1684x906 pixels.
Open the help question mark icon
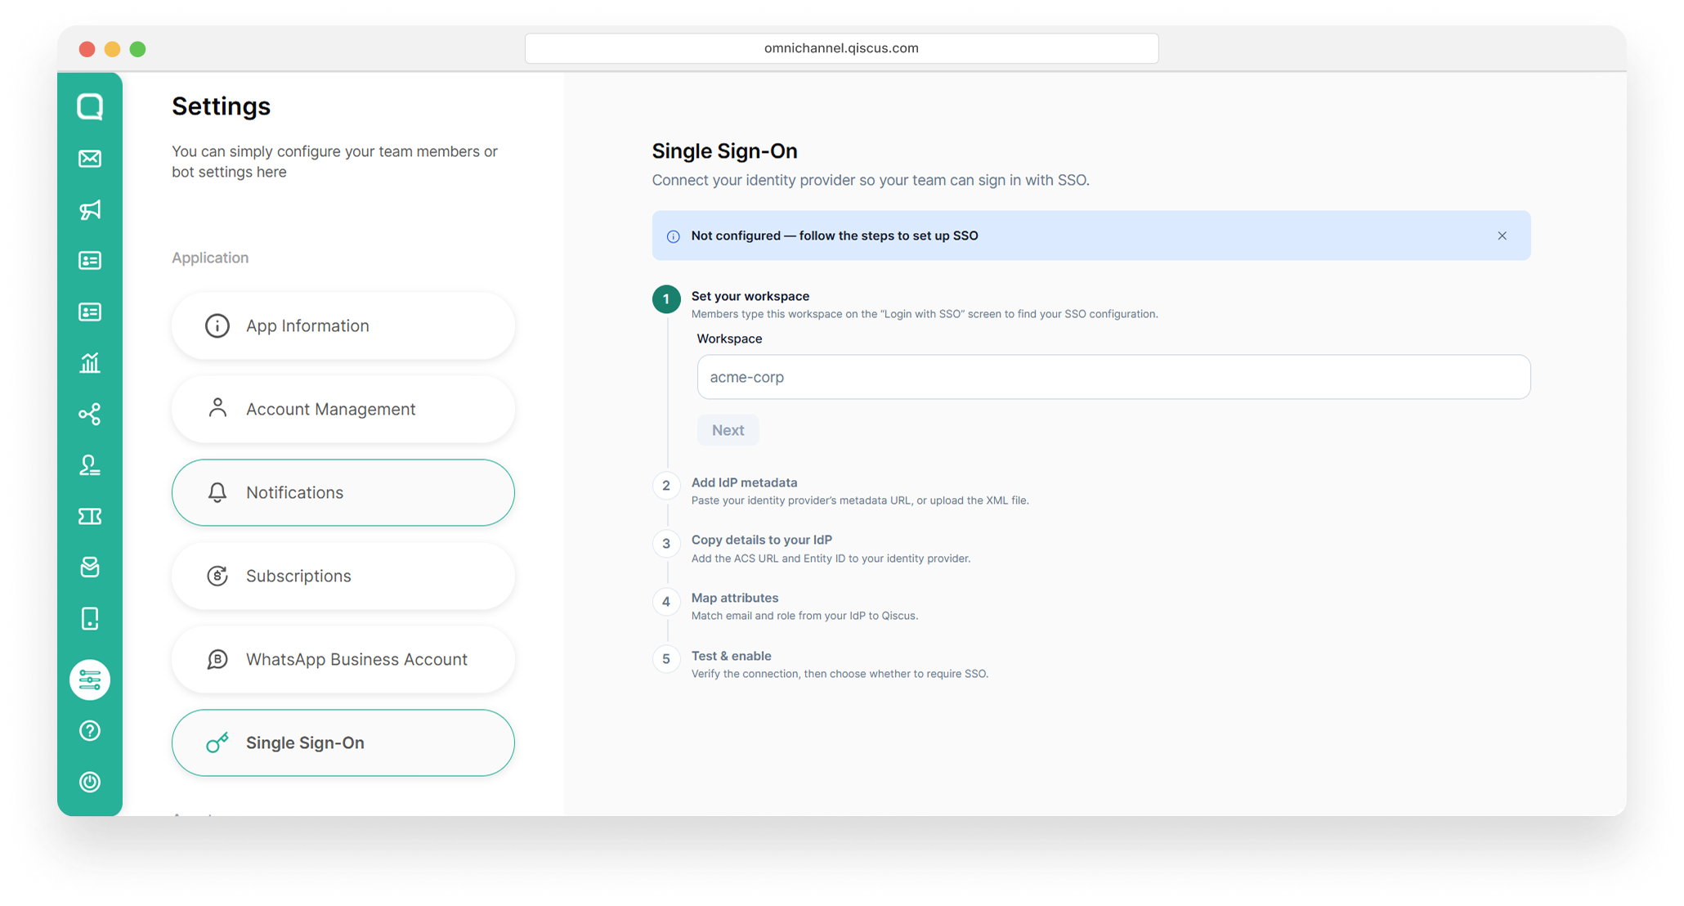click(90, 731)
